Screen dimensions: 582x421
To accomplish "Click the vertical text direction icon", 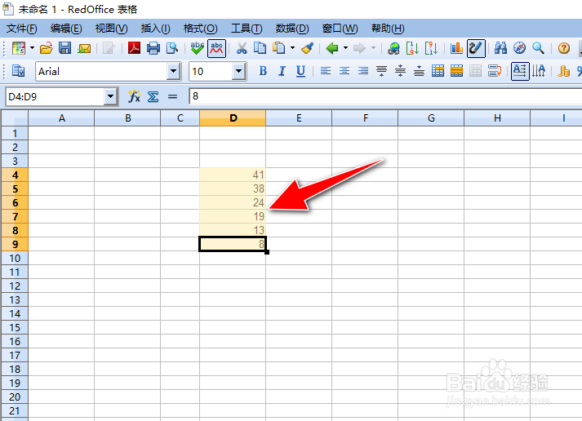I will (539, 70).
